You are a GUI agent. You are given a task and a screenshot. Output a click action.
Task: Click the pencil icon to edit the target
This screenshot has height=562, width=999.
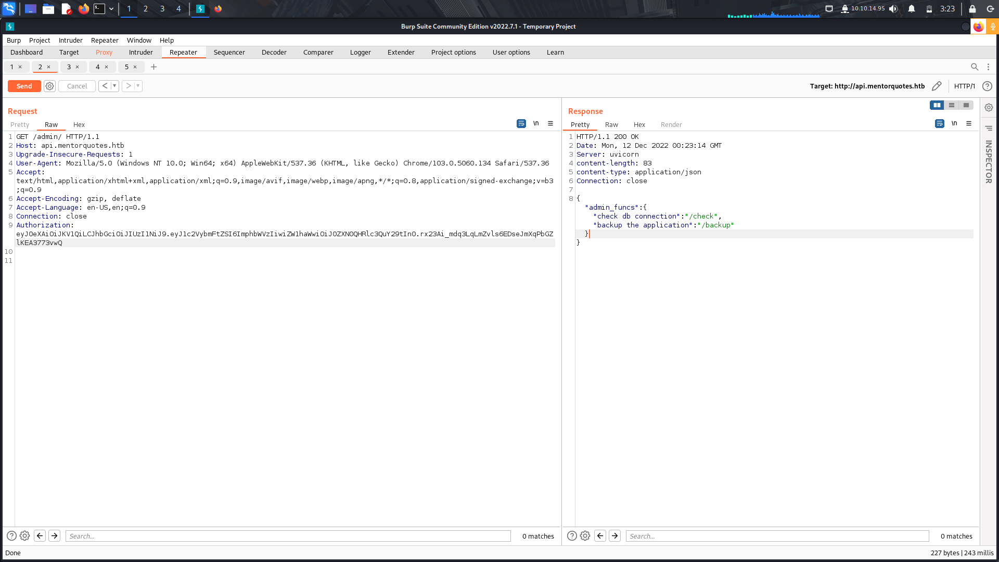coord(937,86)
